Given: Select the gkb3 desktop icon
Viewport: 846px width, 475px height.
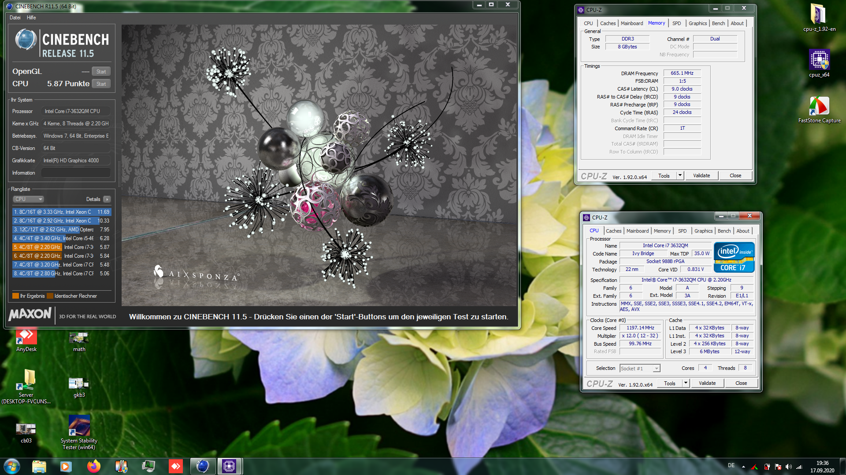Looking at the screenshot, I should (x=79, y=387).
